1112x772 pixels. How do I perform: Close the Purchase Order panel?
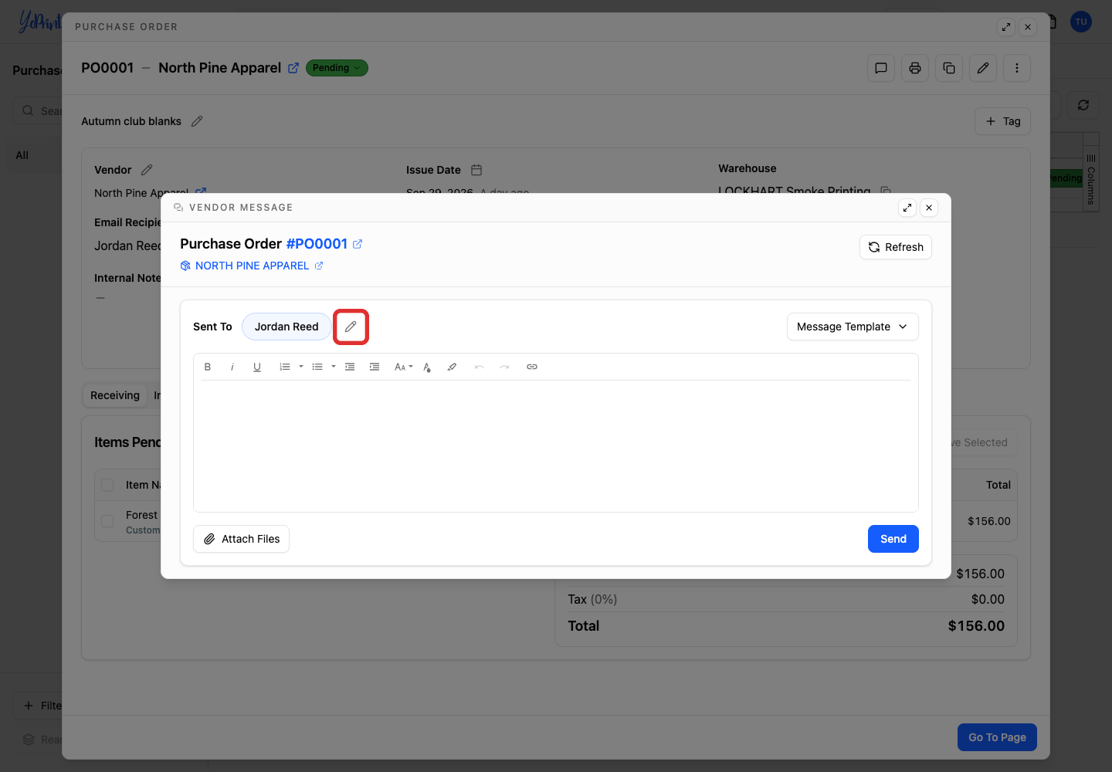[1028, 27]
